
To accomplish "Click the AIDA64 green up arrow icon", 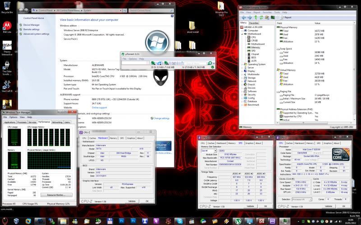I will pyautogui.click(x=256, y=18).
